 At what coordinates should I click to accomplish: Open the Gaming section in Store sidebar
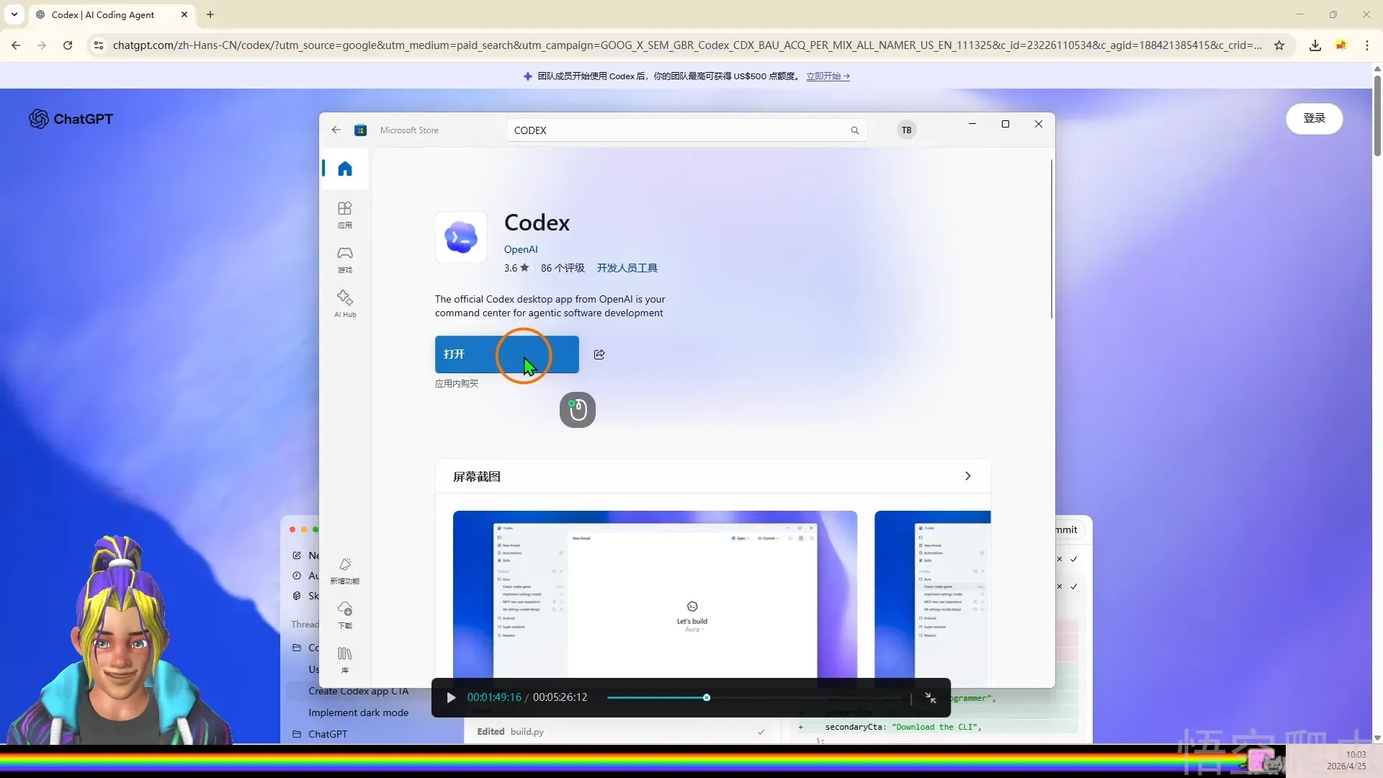click(x=345, y=259)
